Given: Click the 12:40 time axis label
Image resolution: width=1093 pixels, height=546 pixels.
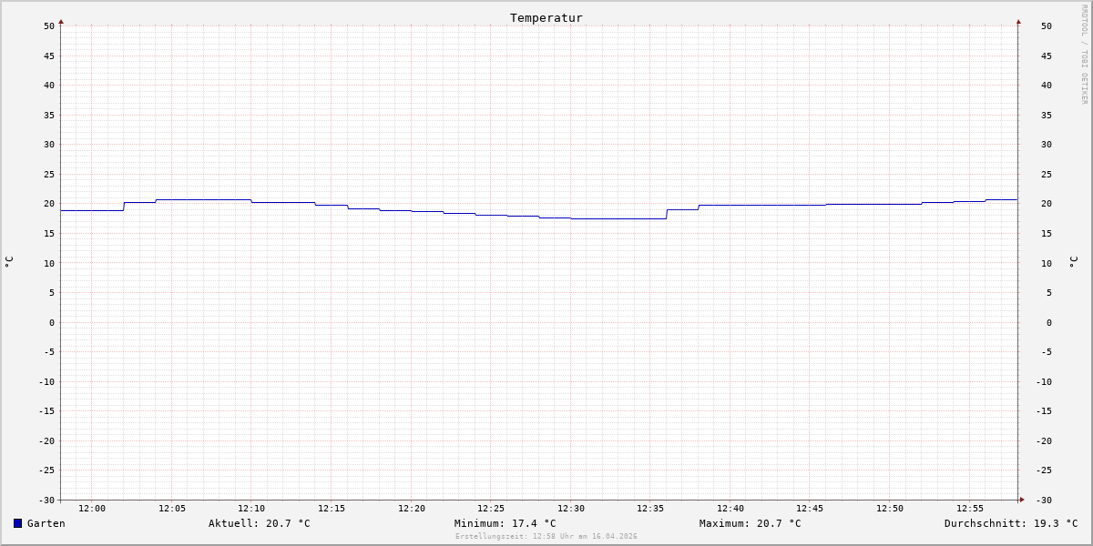Looking at the screenshot, I should click(x=730, y=509).
